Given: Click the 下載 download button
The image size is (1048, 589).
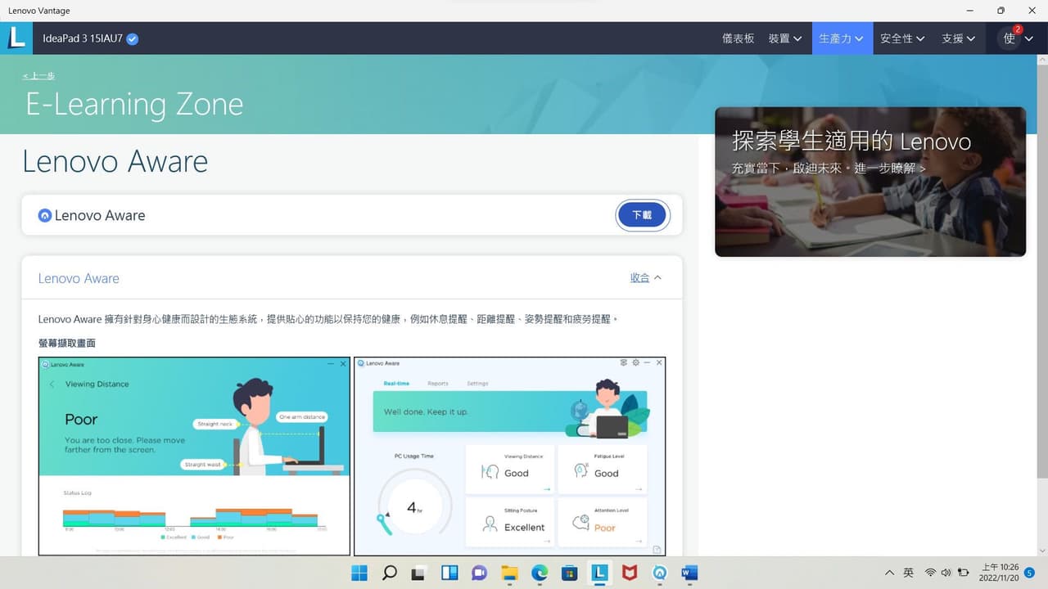Looking at the screenshot, I should point(642,215).
